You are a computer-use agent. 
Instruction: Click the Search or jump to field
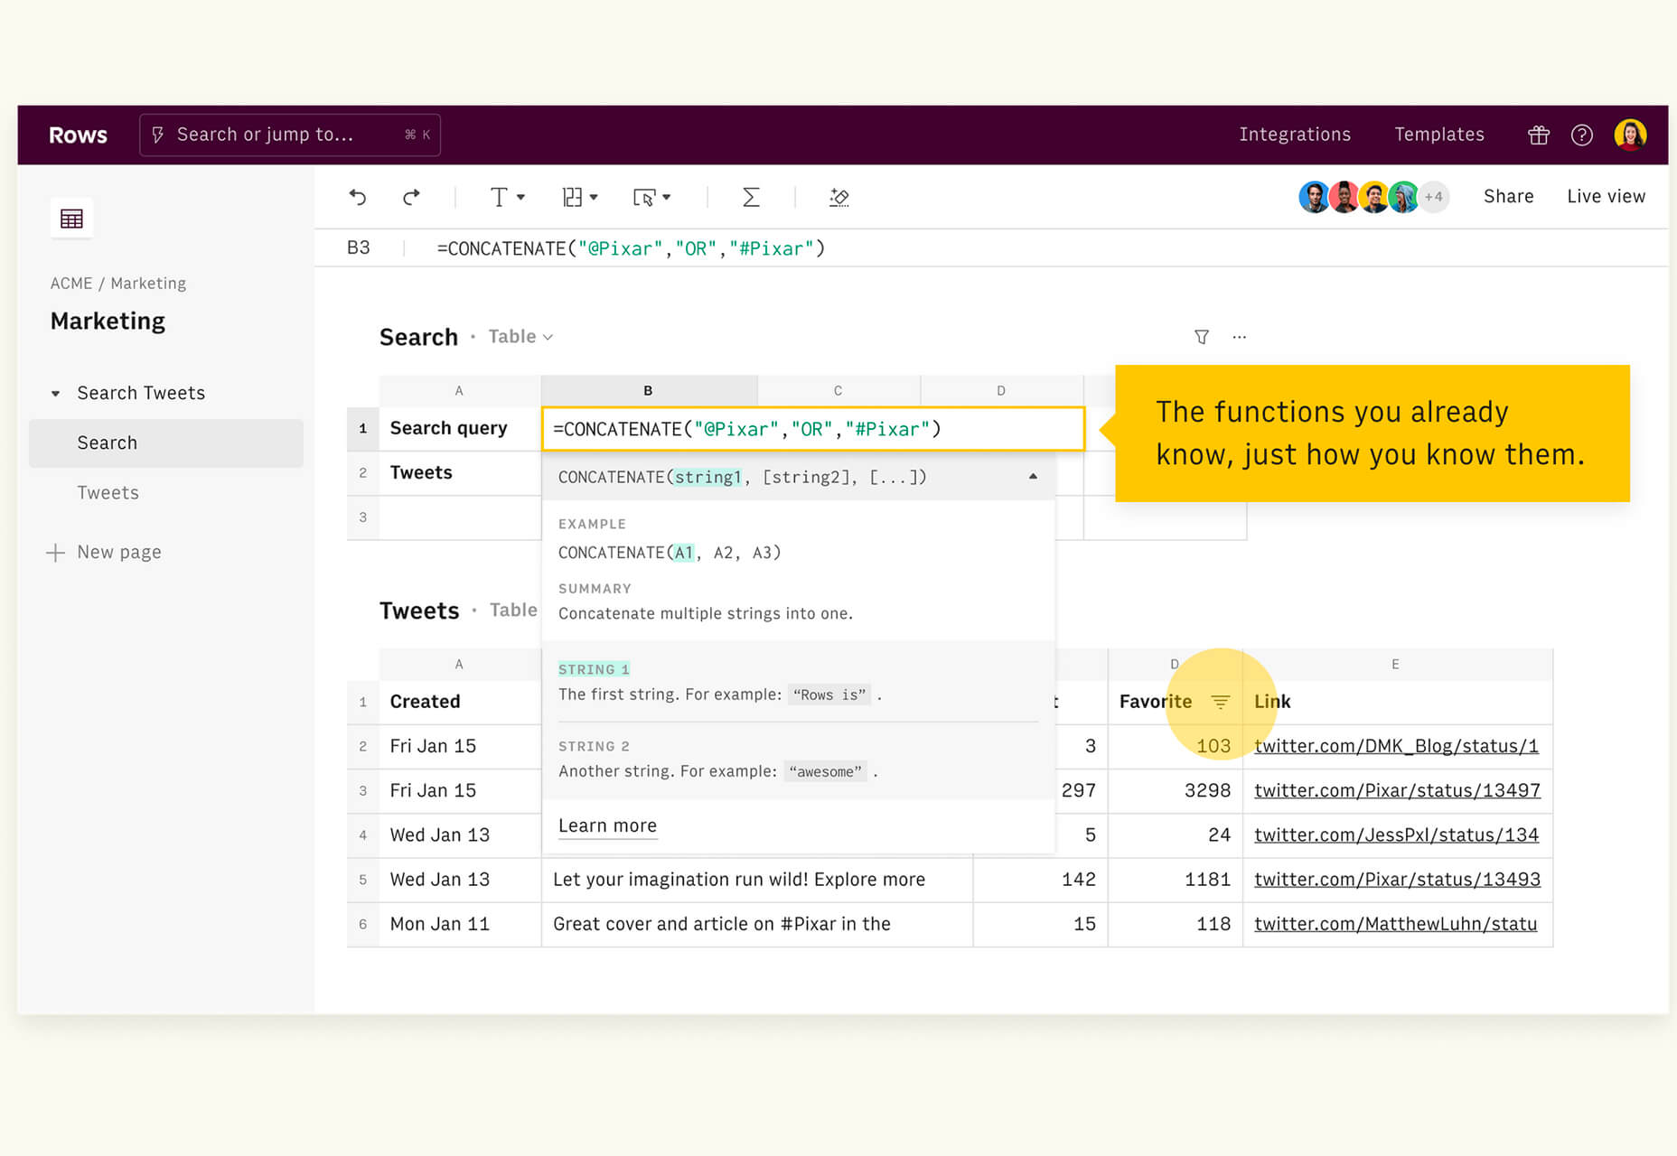pyautogui.click(x=289, y=135)
